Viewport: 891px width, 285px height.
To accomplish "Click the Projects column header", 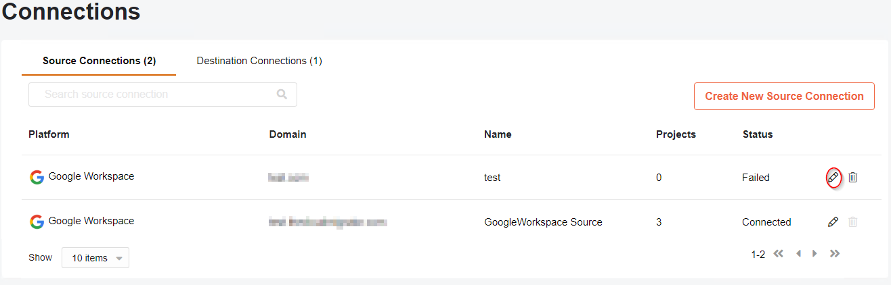I will pos(676,134).
